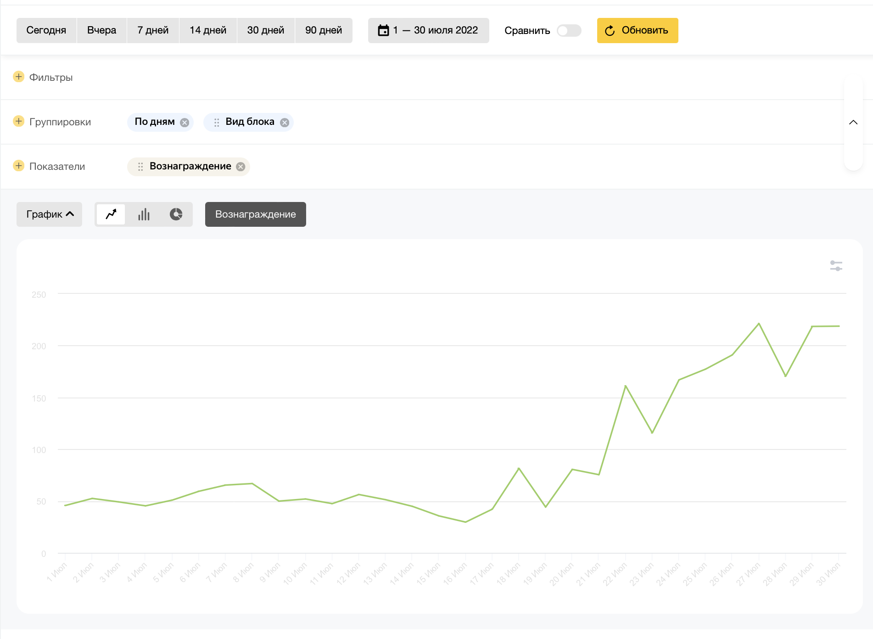Viewport: 873px width, 639px height.
Task: Select the Сегодня period
Action: pyautogui.click(x=46, y=30)
